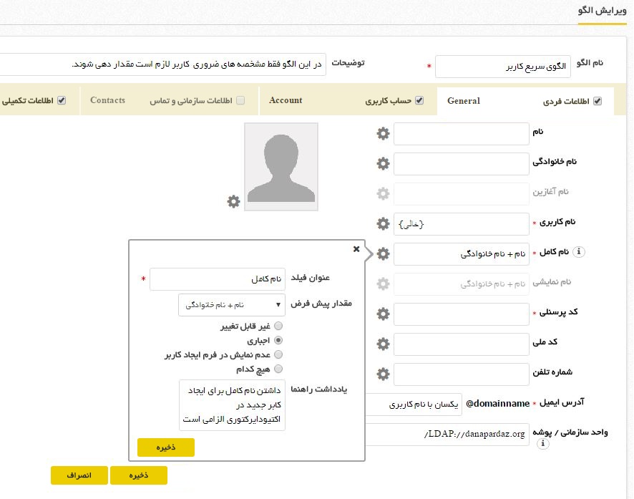Open the gear settings for کد پرسنلی
Image resolution: width=634 pixels, height=499 pixels.
tap(383, 314)
